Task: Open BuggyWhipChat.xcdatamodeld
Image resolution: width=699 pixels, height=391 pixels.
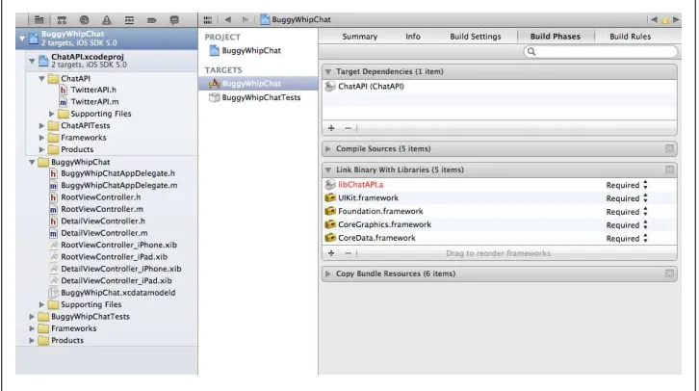Action: pyautogui.click(x=117, y=293)
